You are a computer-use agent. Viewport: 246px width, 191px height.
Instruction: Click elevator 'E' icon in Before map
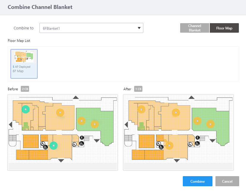pos(82,138)
